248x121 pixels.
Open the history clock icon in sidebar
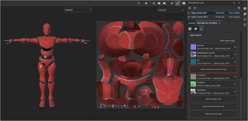(x=245, y=19)
